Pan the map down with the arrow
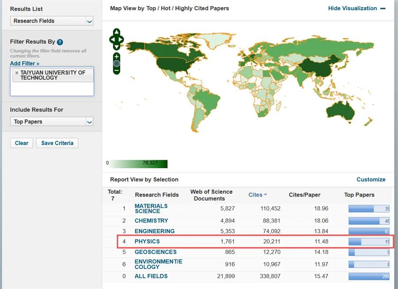The height and width of the screenshot is (289, 398). (x=116, y=47)
